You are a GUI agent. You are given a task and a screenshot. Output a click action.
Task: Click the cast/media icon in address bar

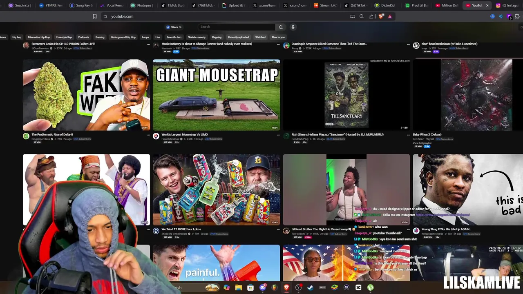[x=352, y=16]
